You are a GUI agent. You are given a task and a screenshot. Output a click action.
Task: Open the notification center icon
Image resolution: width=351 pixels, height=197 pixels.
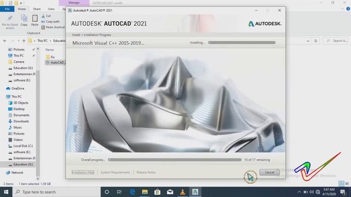click(343, 192)
